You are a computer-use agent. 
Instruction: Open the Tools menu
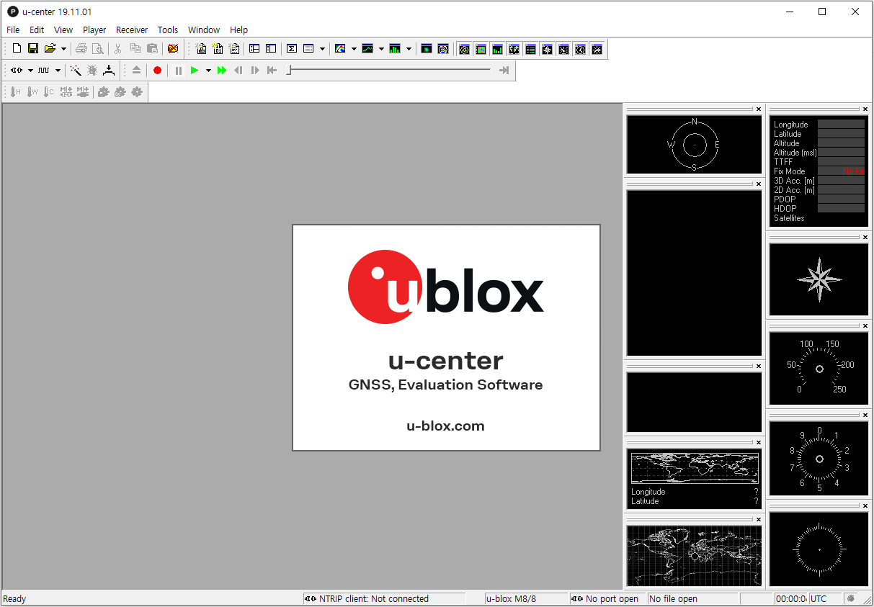[168, 30]
